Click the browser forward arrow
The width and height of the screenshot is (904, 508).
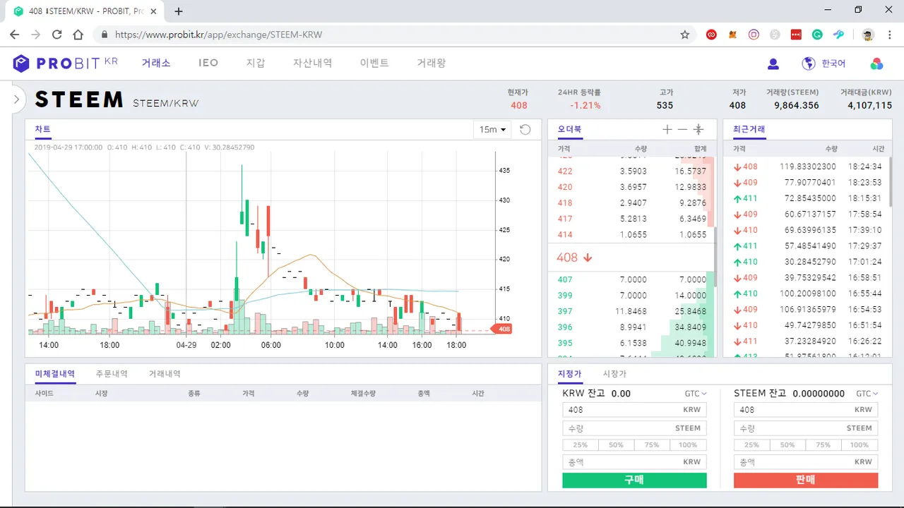36,35
